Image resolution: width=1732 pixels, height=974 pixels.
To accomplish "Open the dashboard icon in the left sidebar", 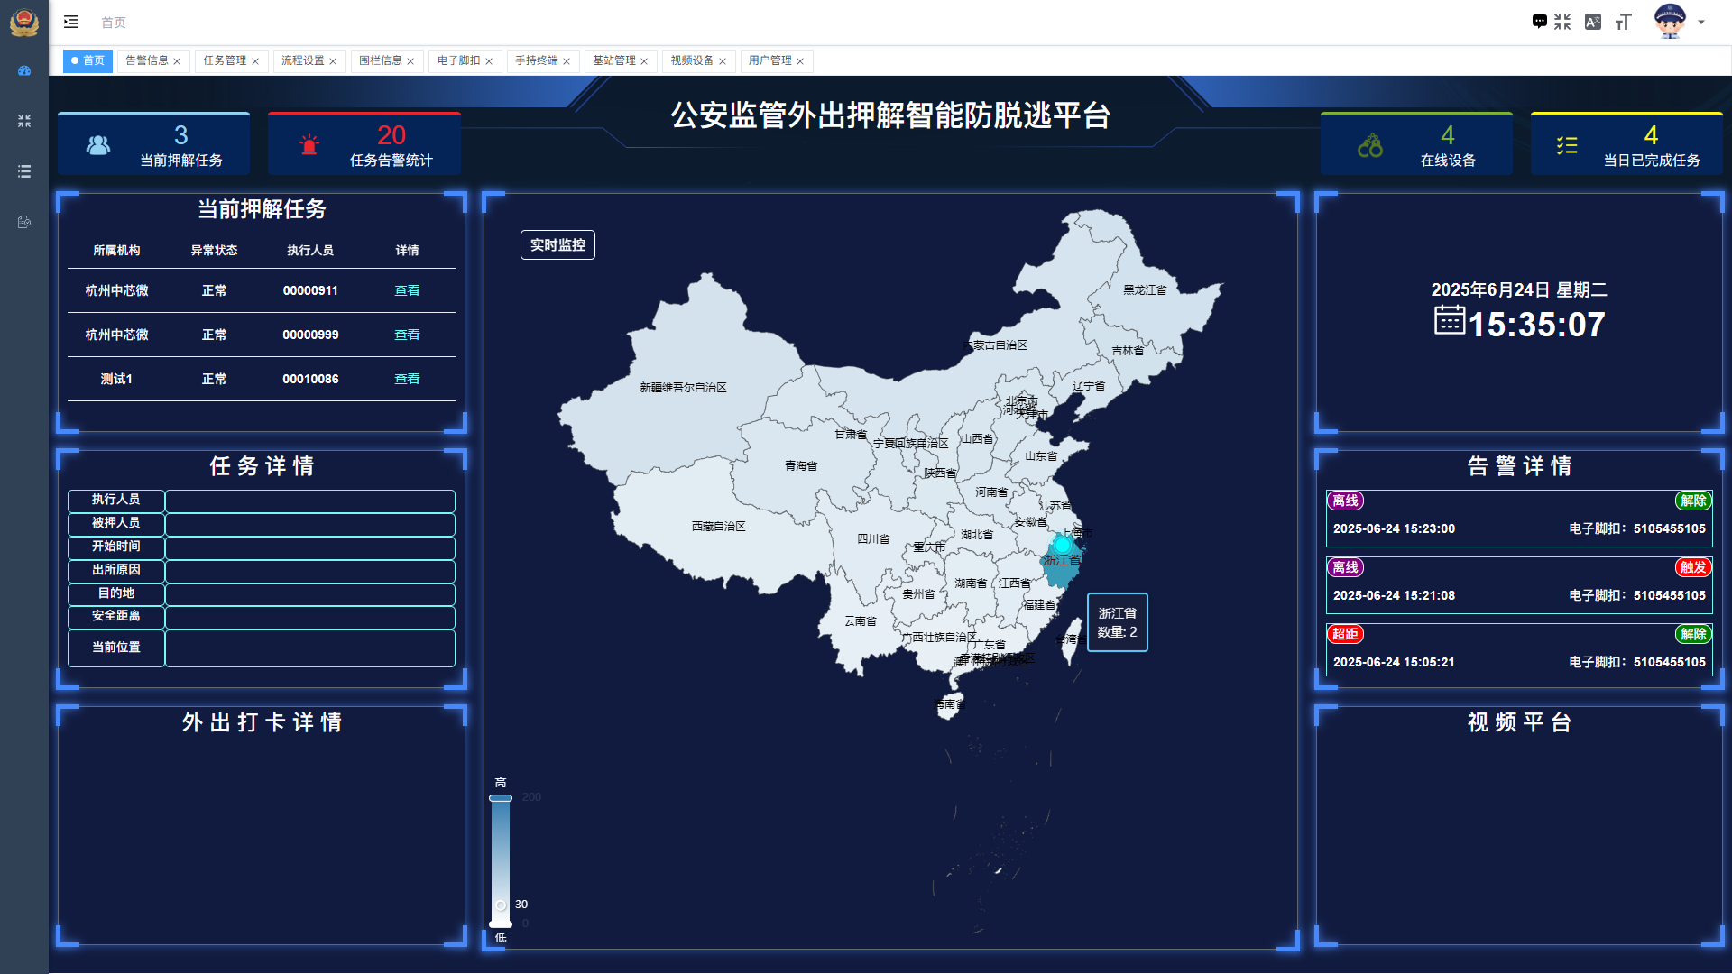I will click(x=23, y=70).
